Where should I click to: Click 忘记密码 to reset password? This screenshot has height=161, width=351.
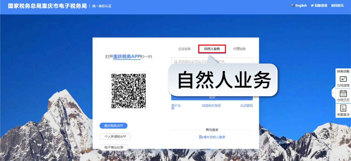[247, 106]
